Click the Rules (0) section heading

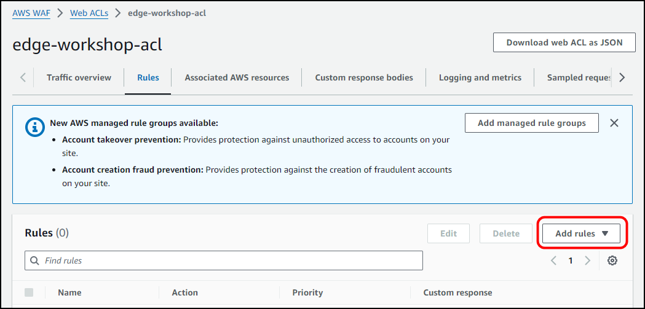tap(47, 233)
